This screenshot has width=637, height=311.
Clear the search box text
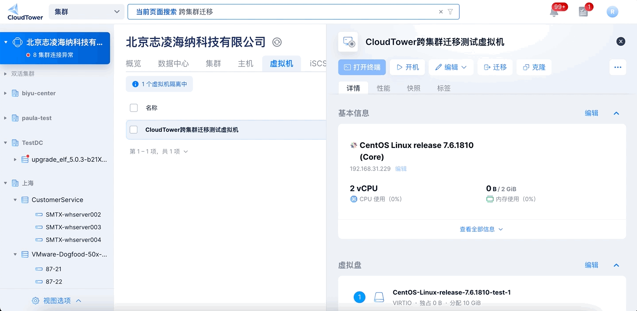[441, 12]
